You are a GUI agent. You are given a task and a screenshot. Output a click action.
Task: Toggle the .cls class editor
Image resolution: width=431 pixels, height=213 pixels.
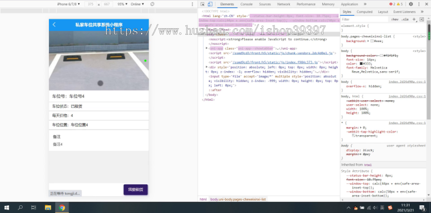pos(405,20)
